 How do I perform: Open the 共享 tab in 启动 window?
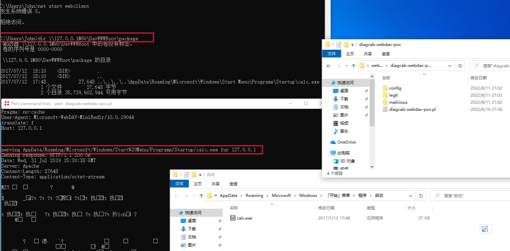[215, 184]
